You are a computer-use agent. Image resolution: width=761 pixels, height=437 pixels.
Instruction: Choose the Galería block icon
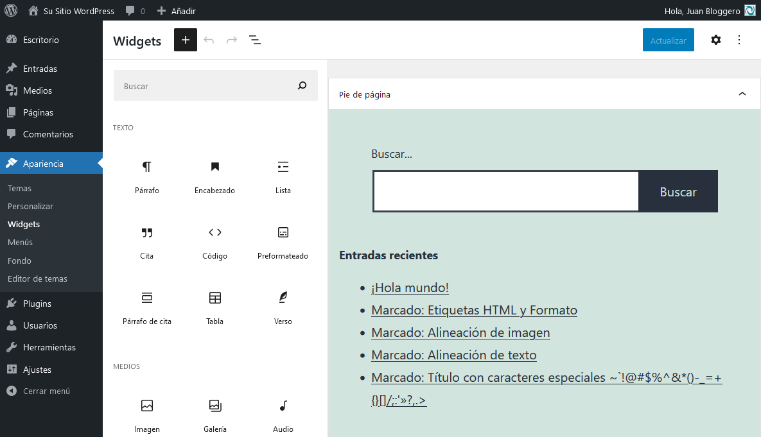pyautogui.click(x=214, y=412)
